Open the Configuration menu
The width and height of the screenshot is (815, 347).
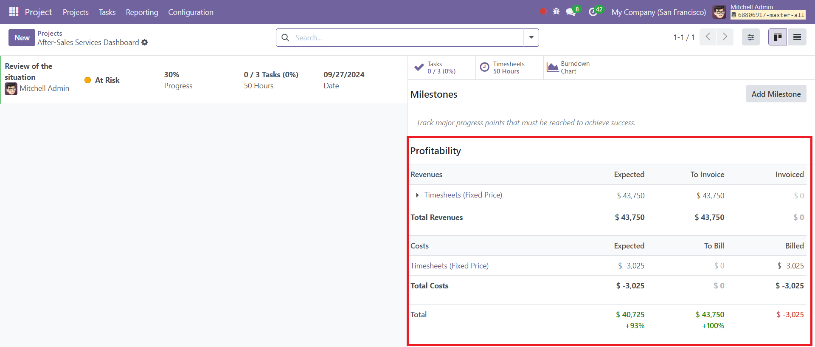pyautogui.click(x=191, y=12)
